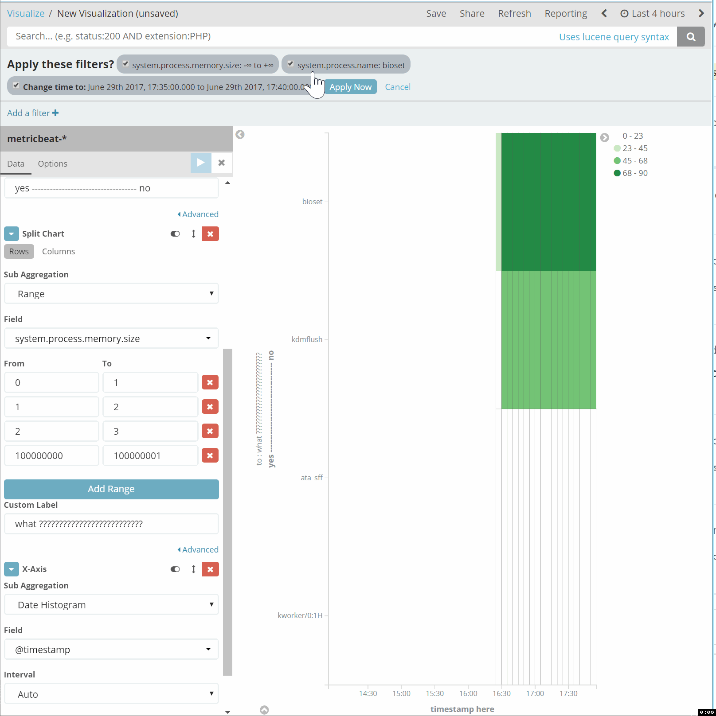Viewport: 716px width, 716px height.
Task: Select the dark green 68-90 legend swatch
Action: [618, 173]
